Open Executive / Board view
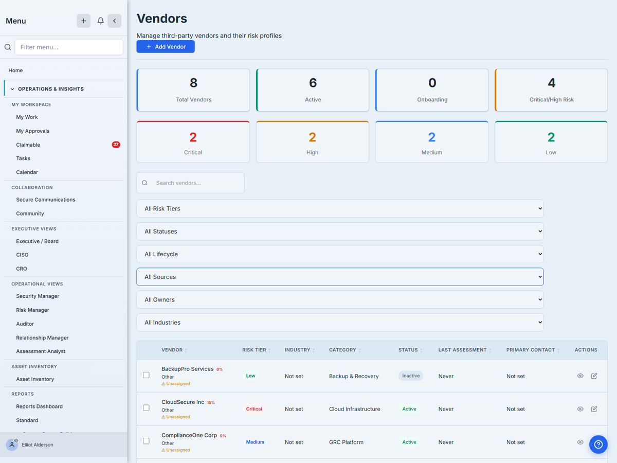Image resolution: width=617 pixels, height=463 pixels. pos(37,241)
